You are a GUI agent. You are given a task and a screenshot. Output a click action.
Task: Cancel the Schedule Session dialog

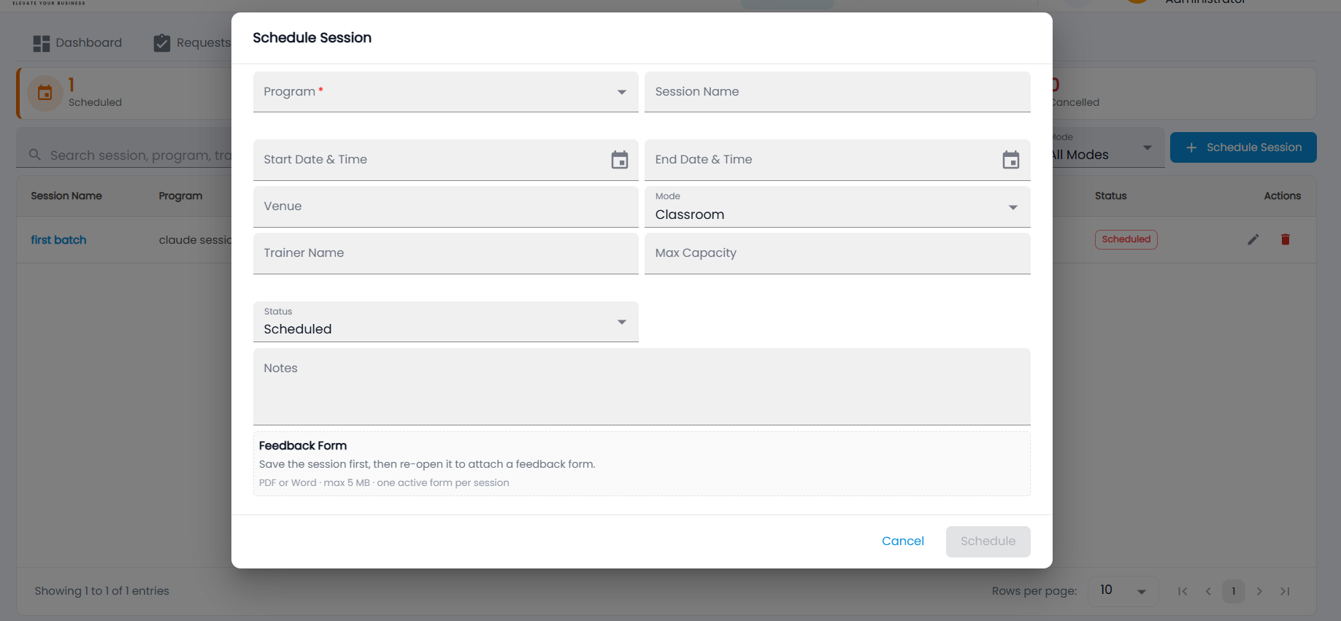[903, 541]
